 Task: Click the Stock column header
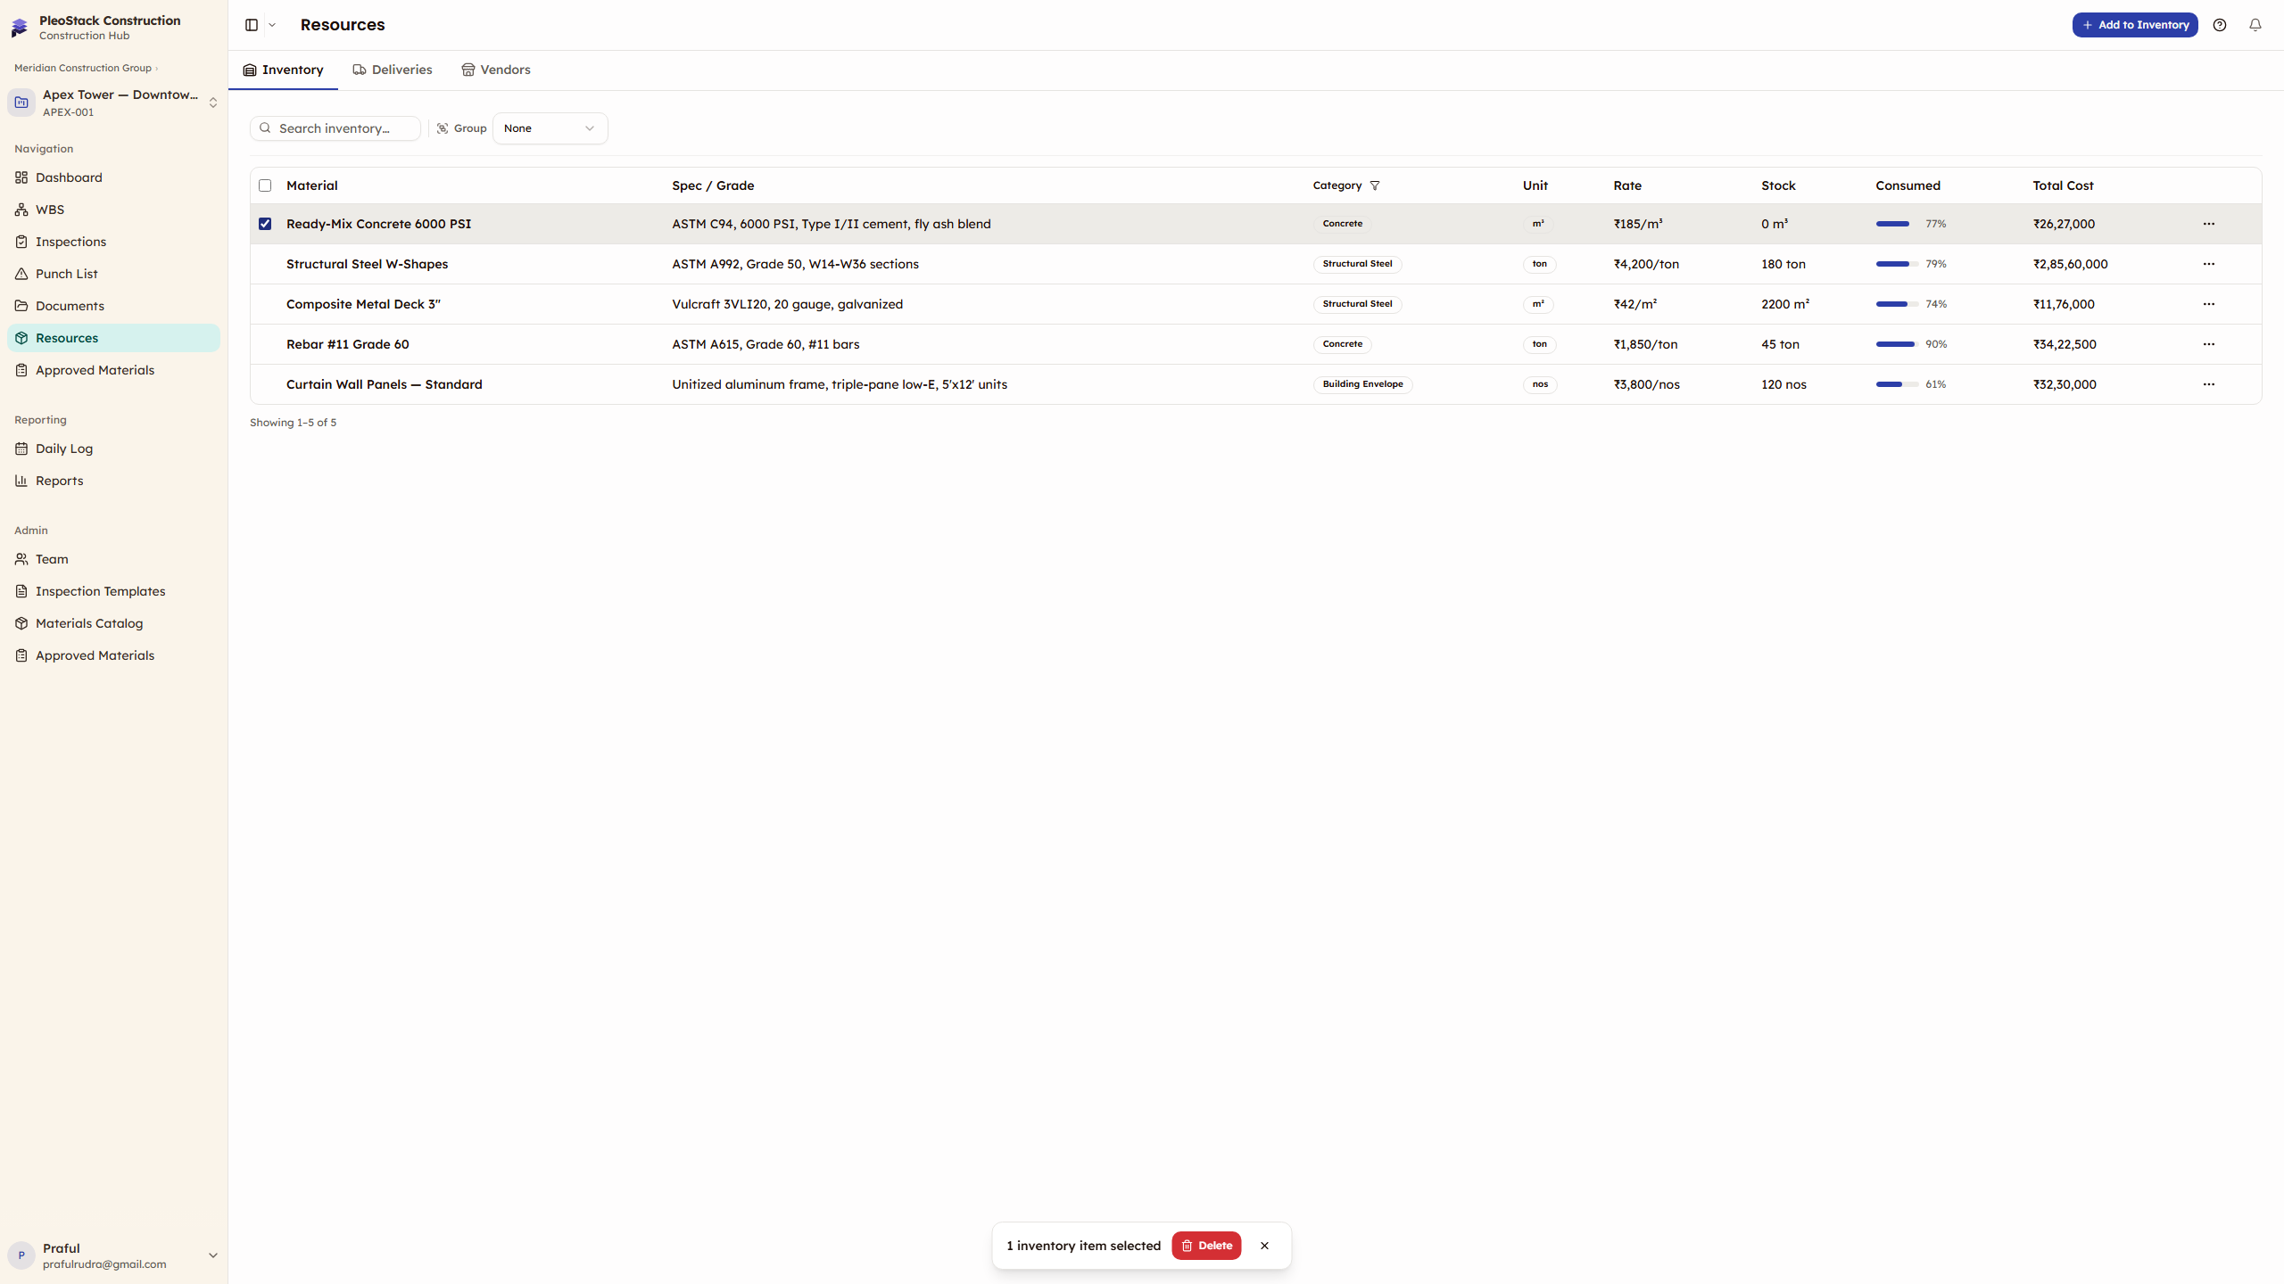point(1778,185)
